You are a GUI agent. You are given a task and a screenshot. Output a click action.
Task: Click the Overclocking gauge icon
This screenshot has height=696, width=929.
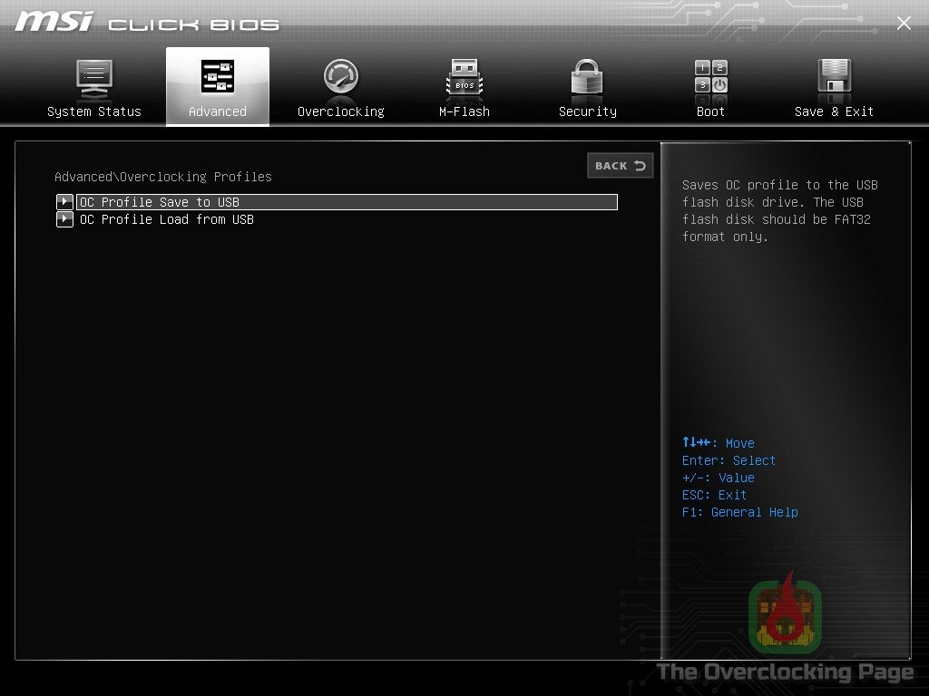click(x=341, y=77)
